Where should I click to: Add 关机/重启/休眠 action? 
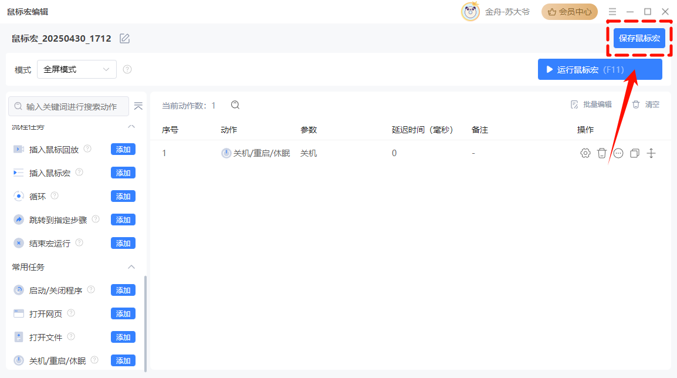pyautogui.click(x=123, y=360)
